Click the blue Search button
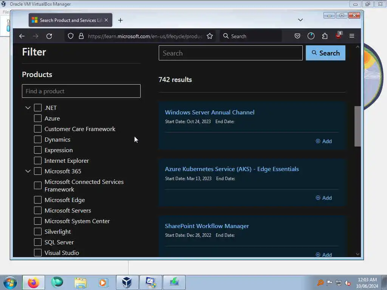This screenshot has height=290, width=387. [325, 53]
